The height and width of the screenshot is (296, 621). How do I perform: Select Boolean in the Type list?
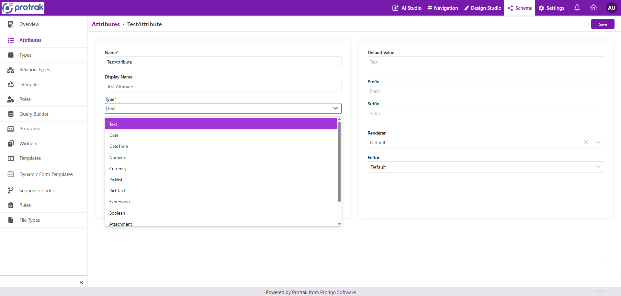click(221, 213)
